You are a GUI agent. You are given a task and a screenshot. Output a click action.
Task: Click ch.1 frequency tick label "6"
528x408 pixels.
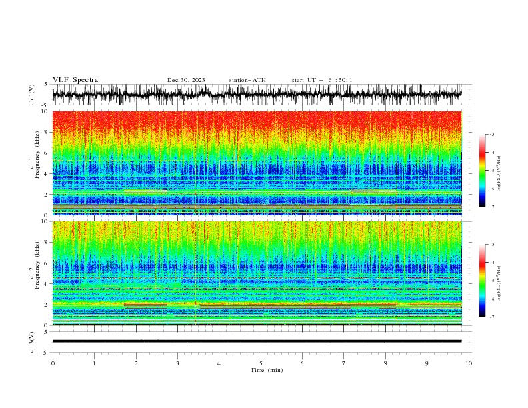pyautogui.click(x=47, y=153)
